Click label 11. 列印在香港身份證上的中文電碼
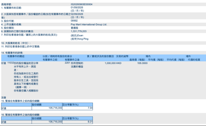 (x=21, y=47)
